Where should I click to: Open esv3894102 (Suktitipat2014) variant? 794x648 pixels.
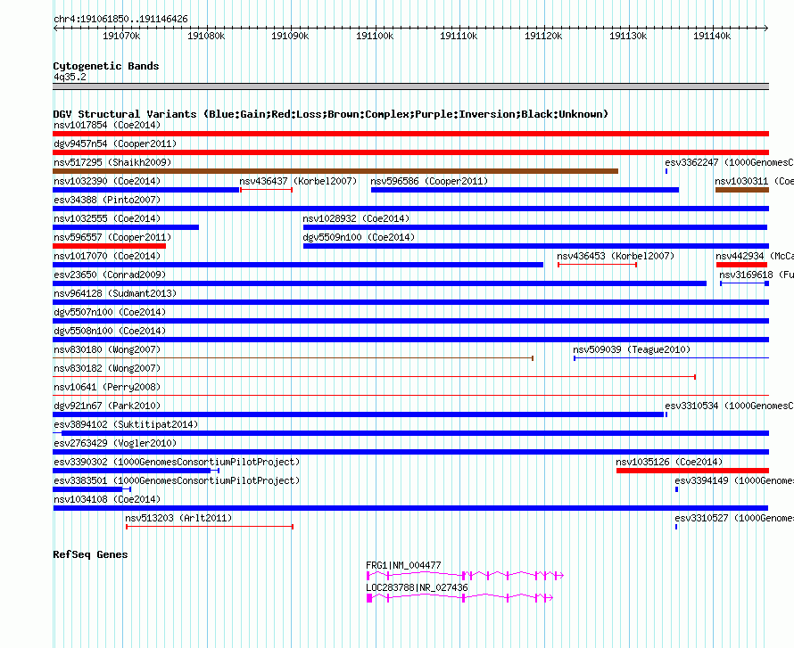[x=410, y=433]
